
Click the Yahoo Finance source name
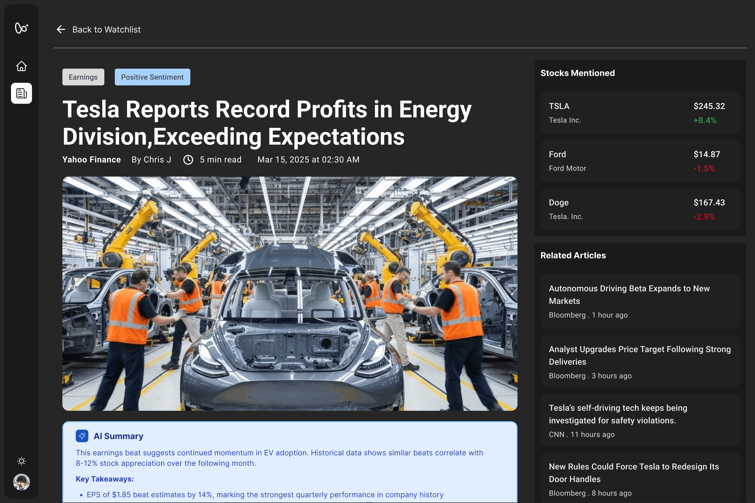(91, 160)
